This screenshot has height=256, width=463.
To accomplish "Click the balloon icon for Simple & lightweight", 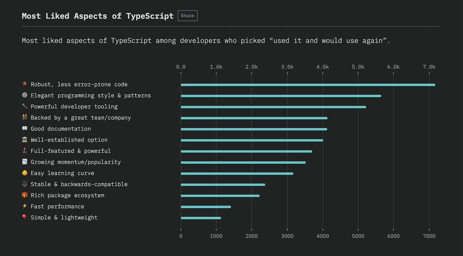I will click(25, 217).
